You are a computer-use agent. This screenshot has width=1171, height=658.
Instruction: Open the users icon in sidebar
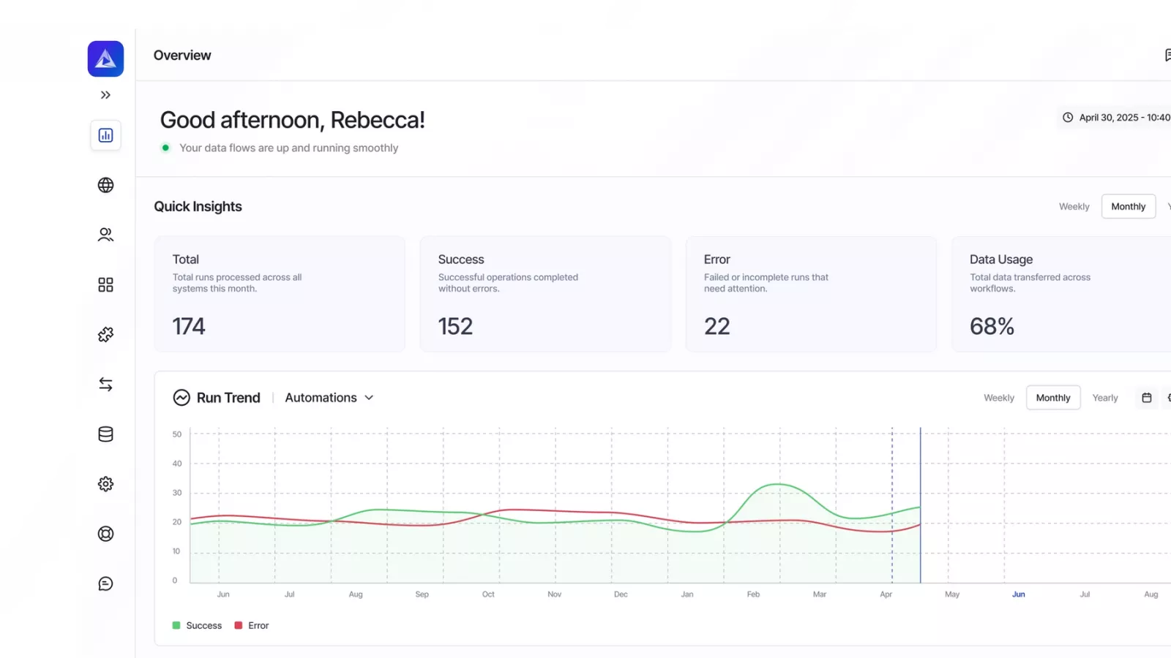click(x=105, y=235)
